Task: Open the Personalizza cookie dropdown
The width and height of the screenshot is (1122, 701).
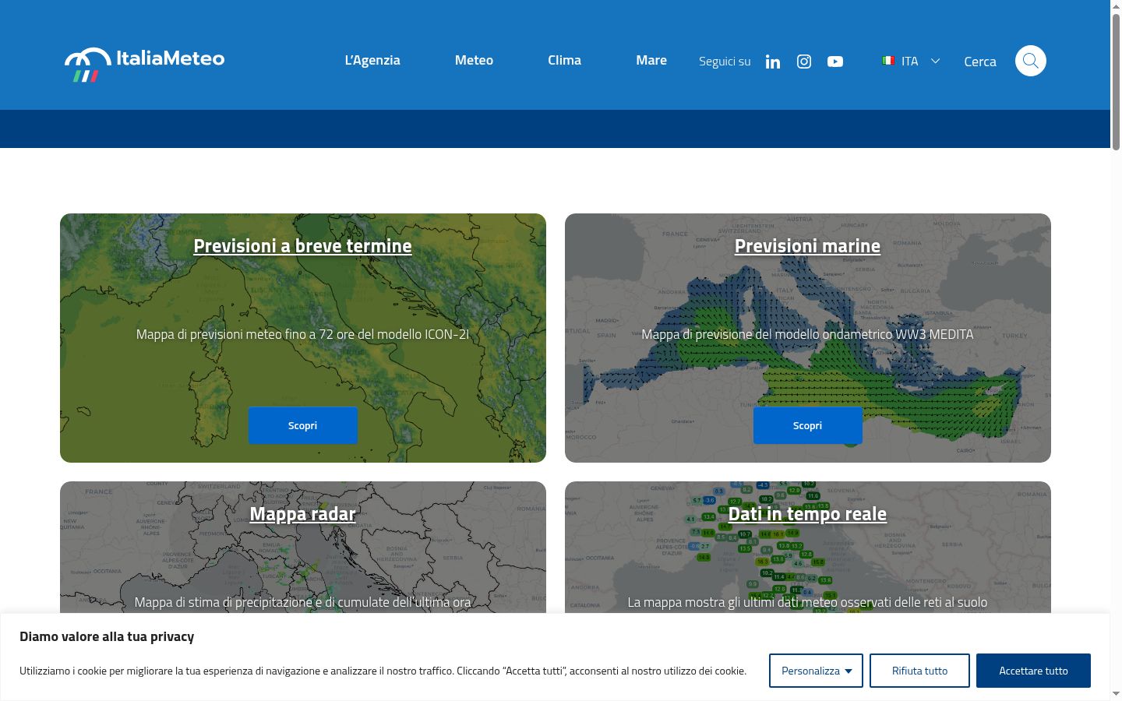Action: (x=816, y=671)
